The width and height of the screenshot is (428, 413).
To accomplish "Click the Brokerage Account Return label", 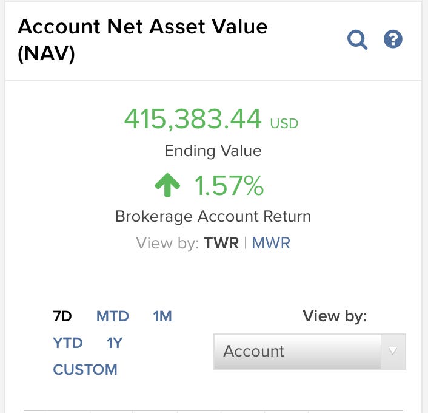I will (213, 217).
